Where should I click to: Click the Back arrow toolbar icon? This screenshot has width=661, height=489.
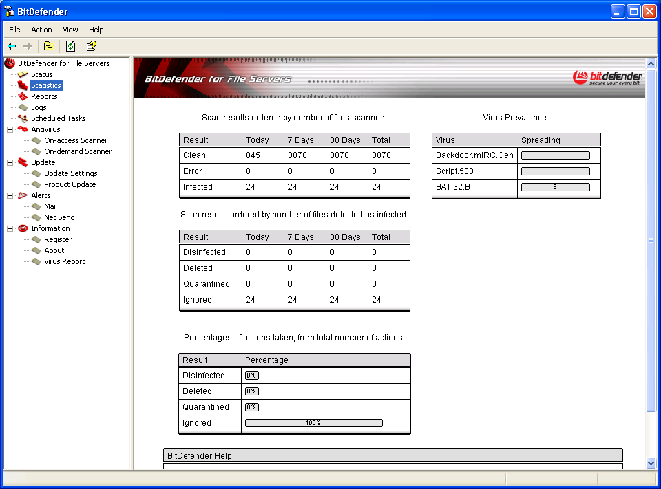(x=12, y=46)
